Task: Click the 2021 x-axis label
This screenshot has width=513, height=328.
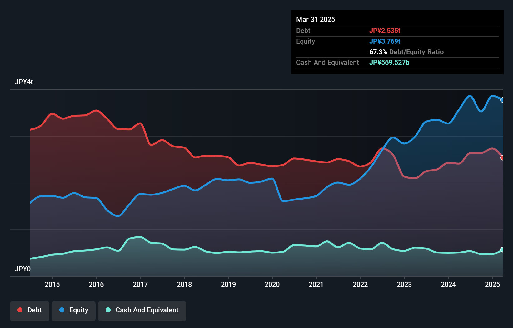Action: point(316,284)
